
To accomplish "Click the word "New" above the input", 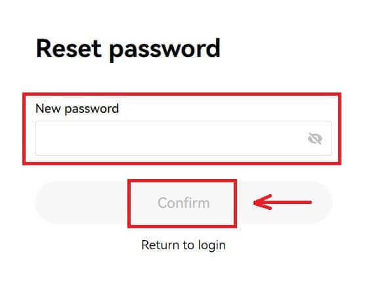I will (48, 109).
